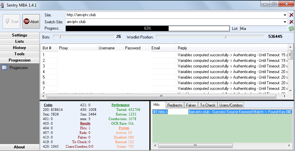Switch to the Fakes tab
The width and height of the screenshot is (295, 151).
click(x=191, y=105)
